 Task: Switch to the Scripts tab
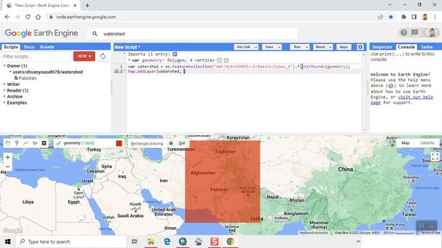coord(11,47)
